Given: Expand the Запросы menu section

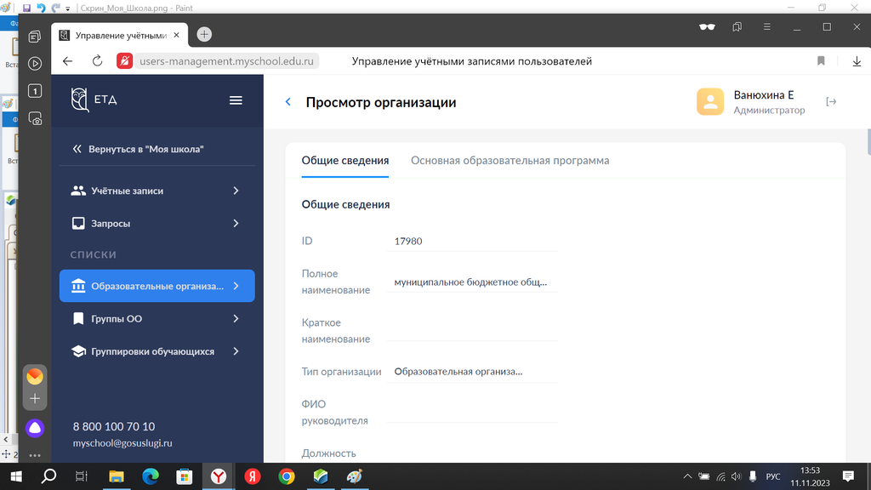Looking at the screenshot, I should [x=157, y=224].
